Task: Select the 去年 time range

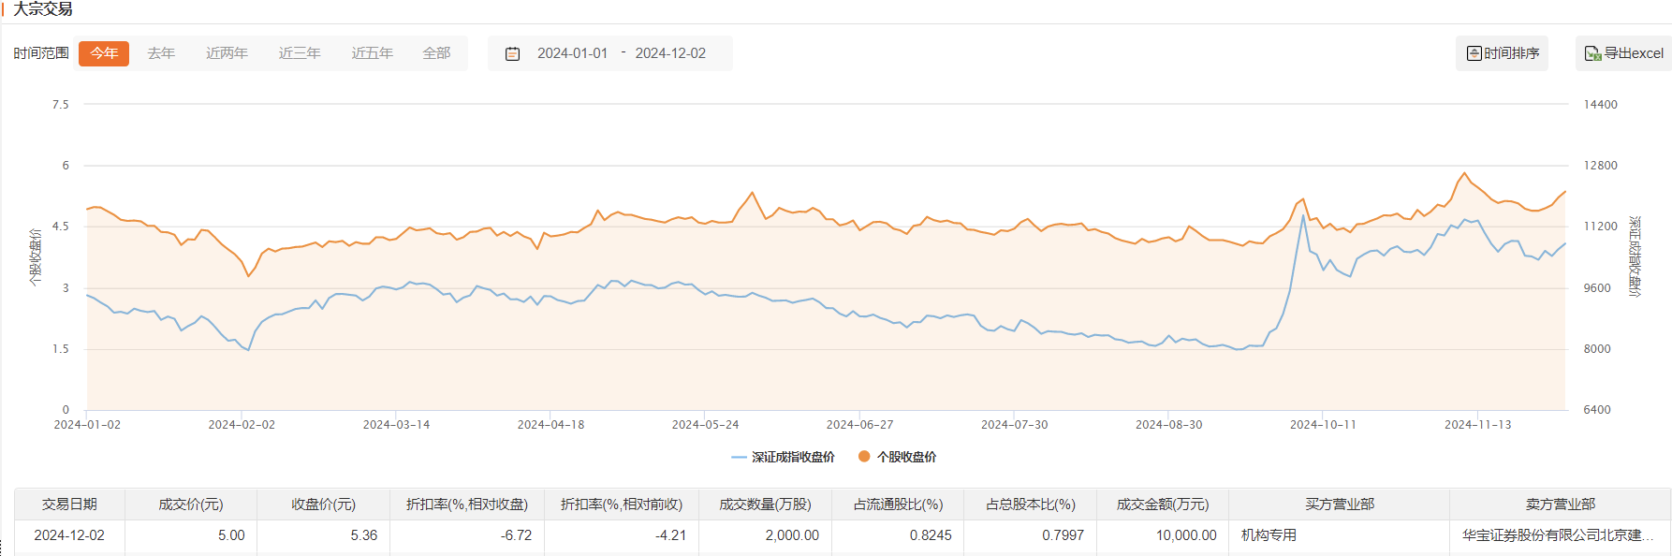Action: point(161,53)
